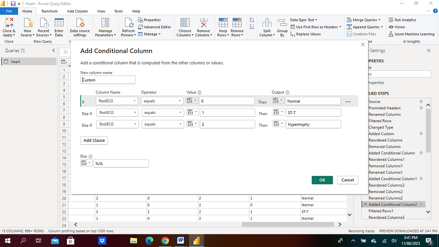Click the output field containing Hypertrophy
Screen dimensions: 439x247
point(313,124)
